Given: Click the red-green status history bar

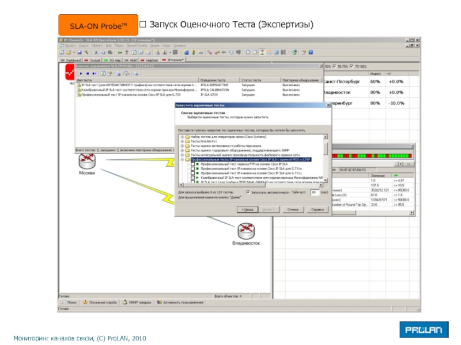Looking at the screenshot, I should tap(372, 156).
